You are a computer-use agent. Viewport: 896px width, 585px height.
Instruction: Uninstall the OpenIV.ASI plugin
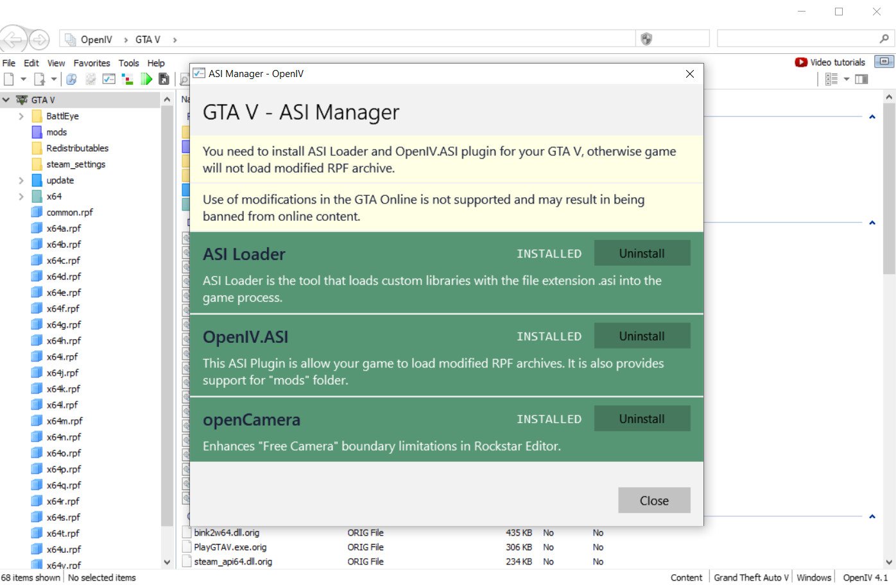(642, 336)
